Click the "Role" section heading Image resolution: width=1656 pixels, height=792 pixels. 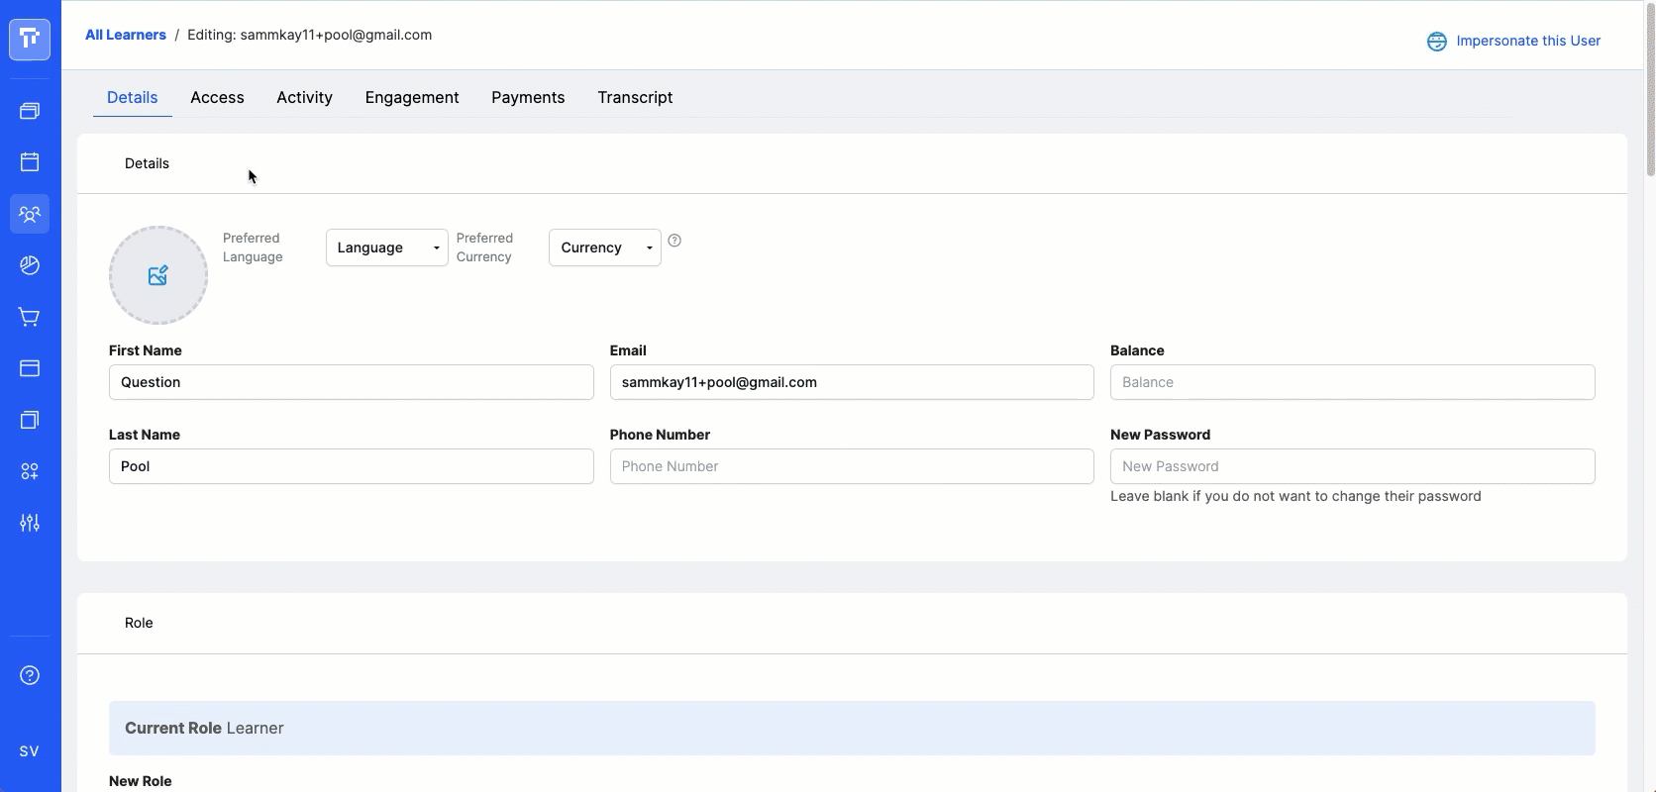[139, 623]
